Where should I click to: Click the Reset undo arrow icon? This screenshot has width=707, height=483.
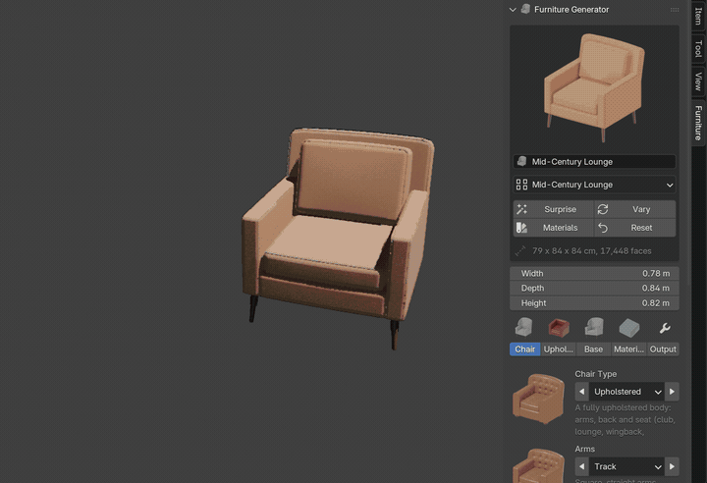603,228
